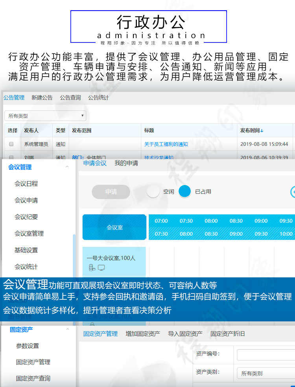
Task: Switch to the 申请会议 tab
Action: (95, 163)
